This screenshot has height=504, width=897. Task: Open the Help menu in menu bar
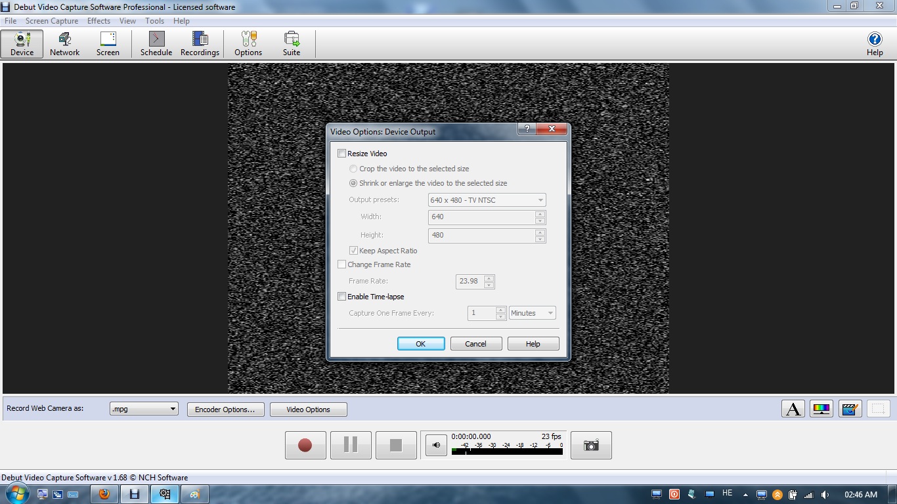point(181,21)
